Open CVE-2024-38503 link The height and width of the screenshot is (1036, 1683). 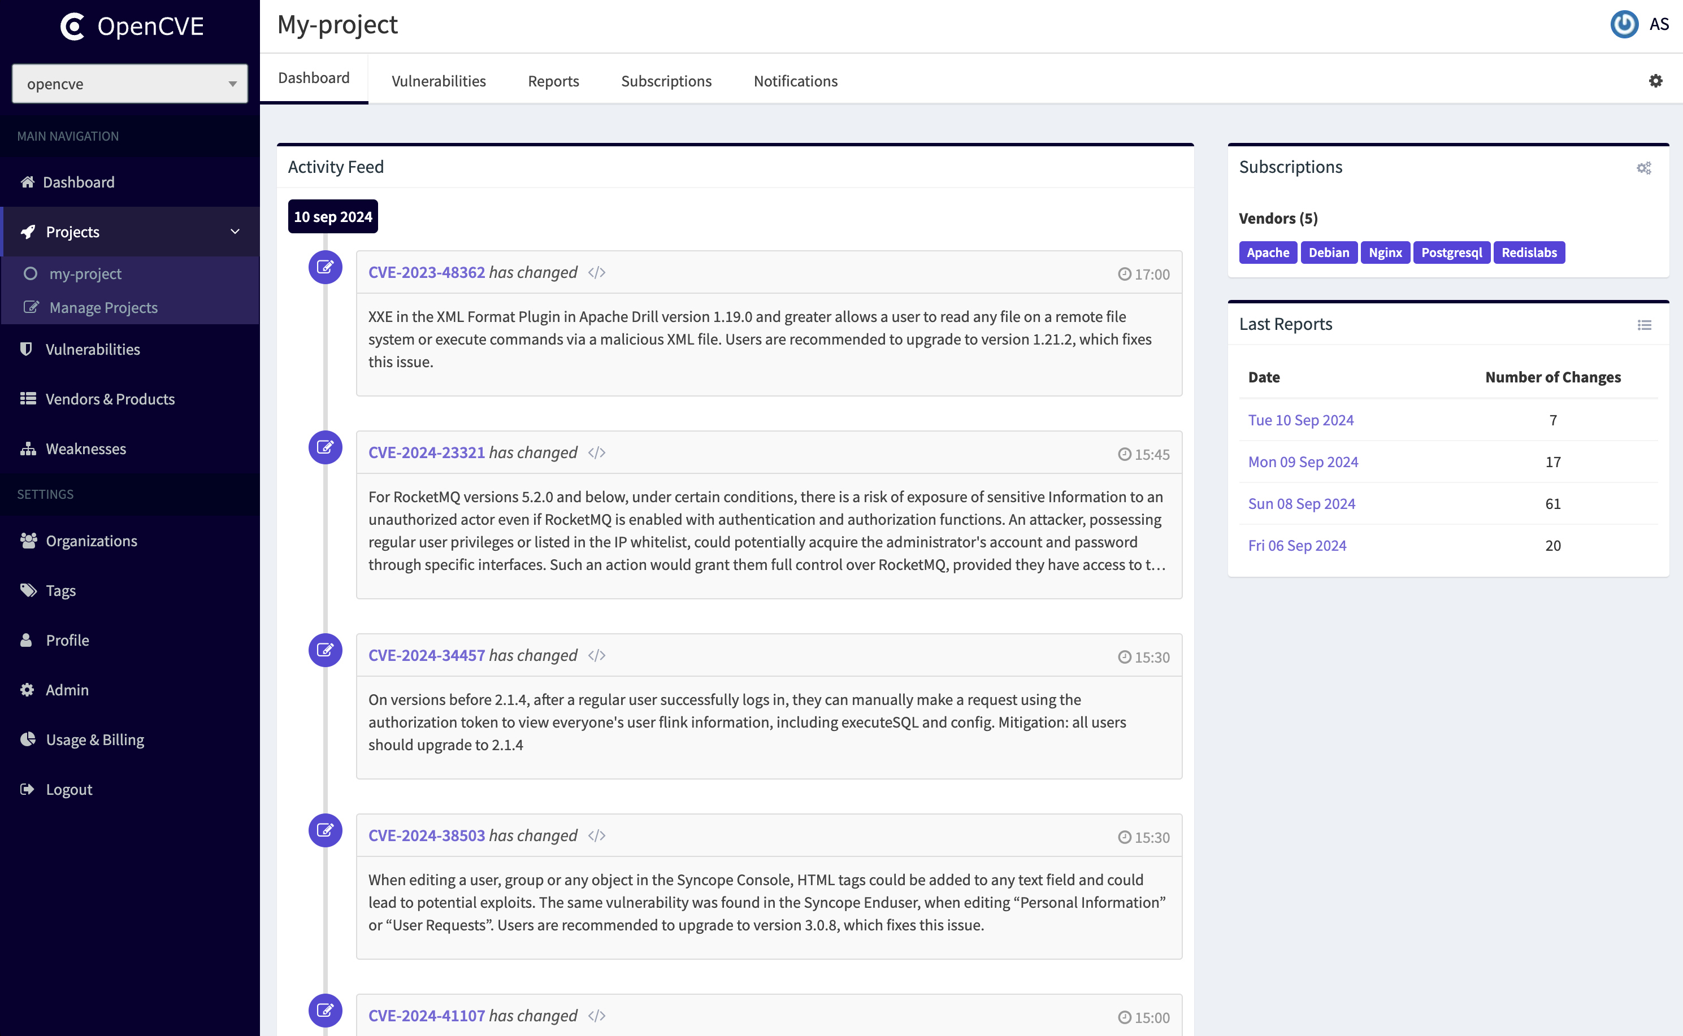(x=427, y=835)
